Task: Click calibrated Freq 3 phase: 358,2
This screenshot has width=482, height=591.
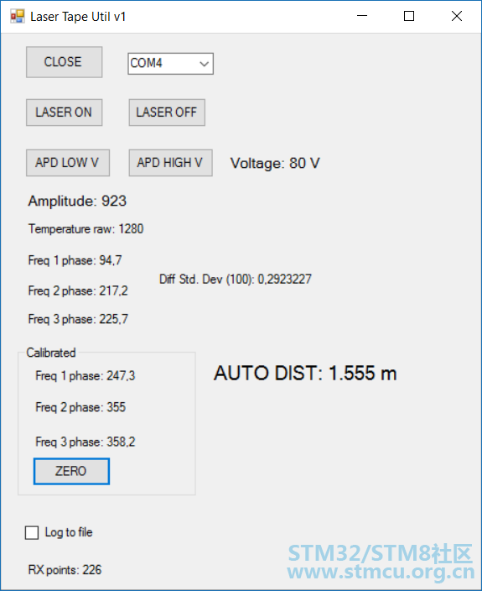Action: click(86, 442)
